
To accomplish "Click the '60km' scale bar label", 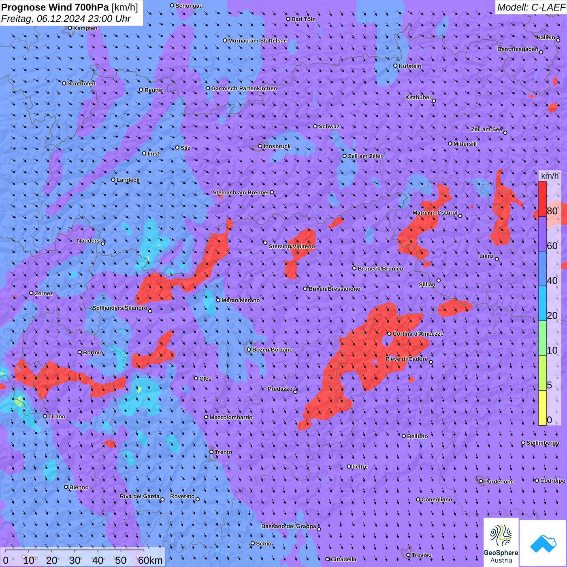I will click(150, 560).
